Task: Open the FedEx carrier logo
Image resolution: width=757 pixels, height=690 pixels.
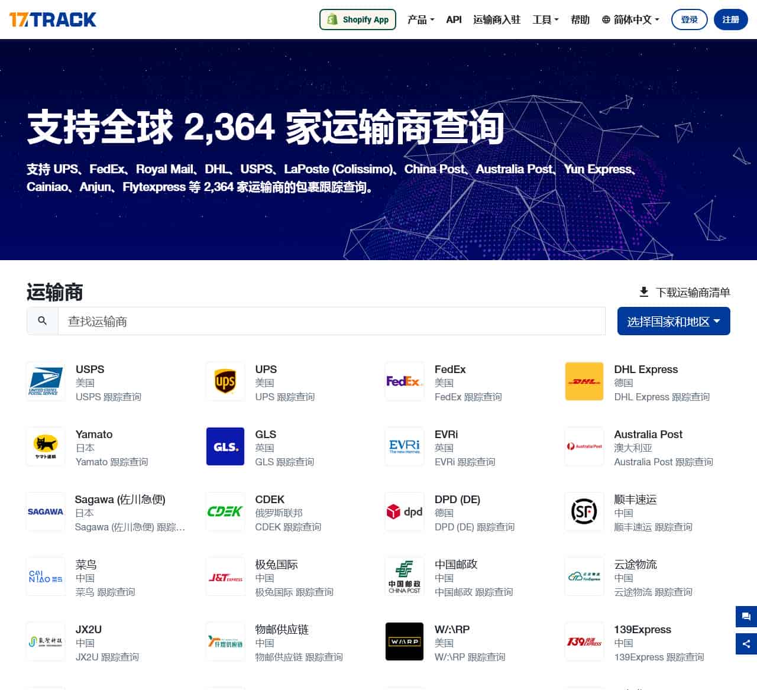Action: point(405,381)
